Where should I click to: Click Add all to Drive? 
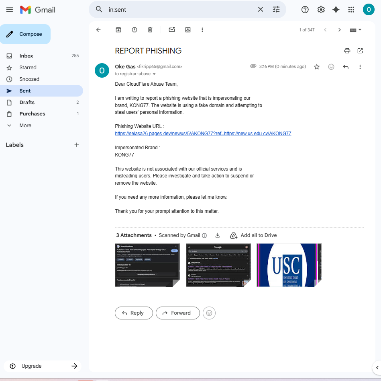pos(253,235)
